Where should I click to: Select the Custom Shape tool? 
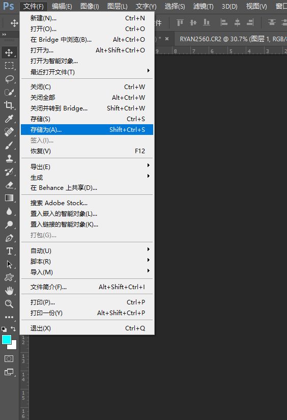[9, 277]
